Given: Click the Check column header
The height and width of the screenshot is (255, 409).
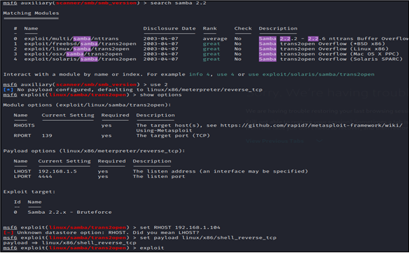Looking at the screenshot, I should 243,28.
